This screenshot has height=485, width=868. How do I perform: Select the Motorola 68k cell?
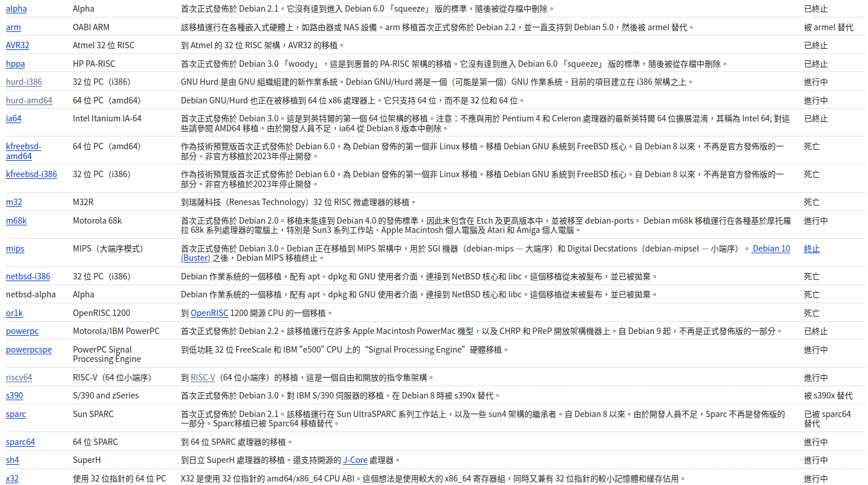click(98, 221)
